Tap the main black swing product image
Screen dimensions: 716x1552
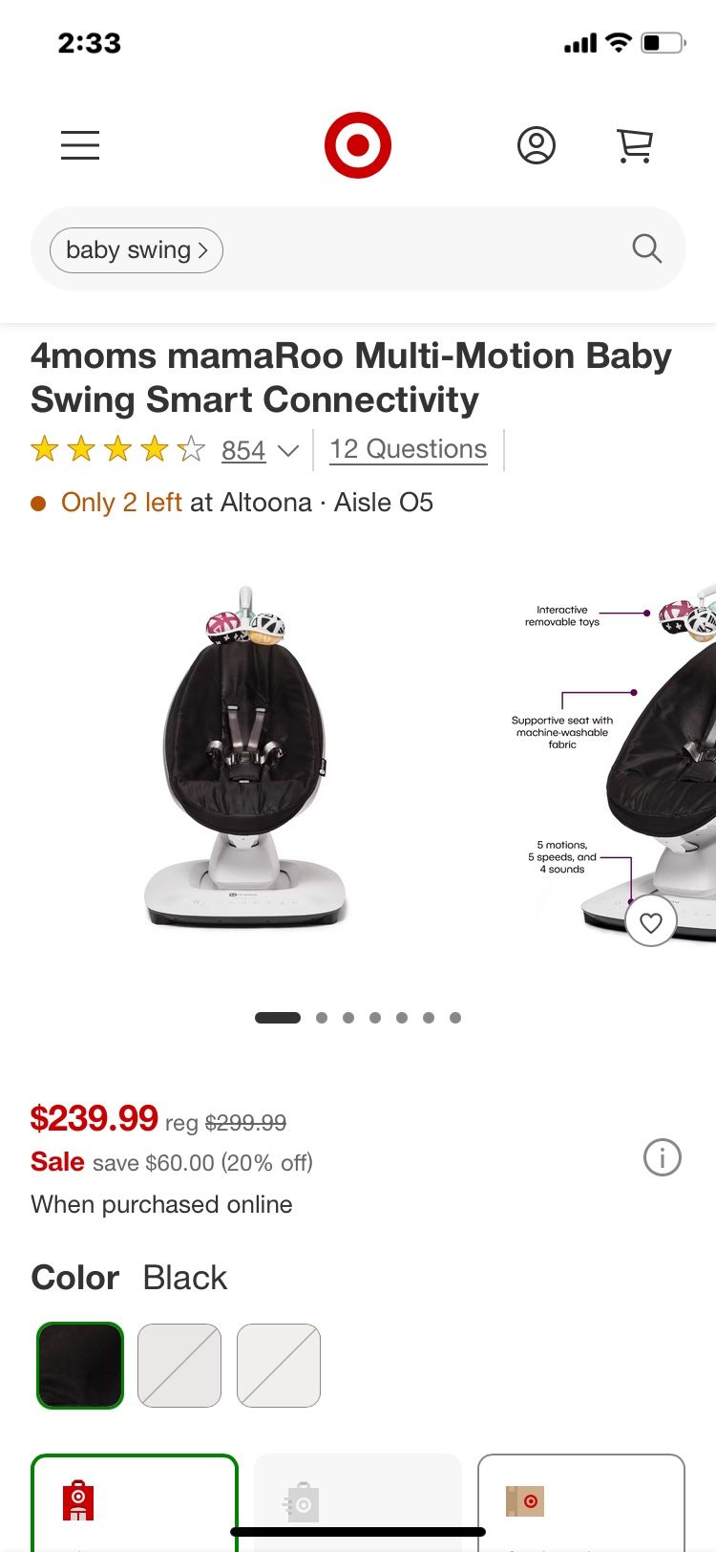click(245, 755)
